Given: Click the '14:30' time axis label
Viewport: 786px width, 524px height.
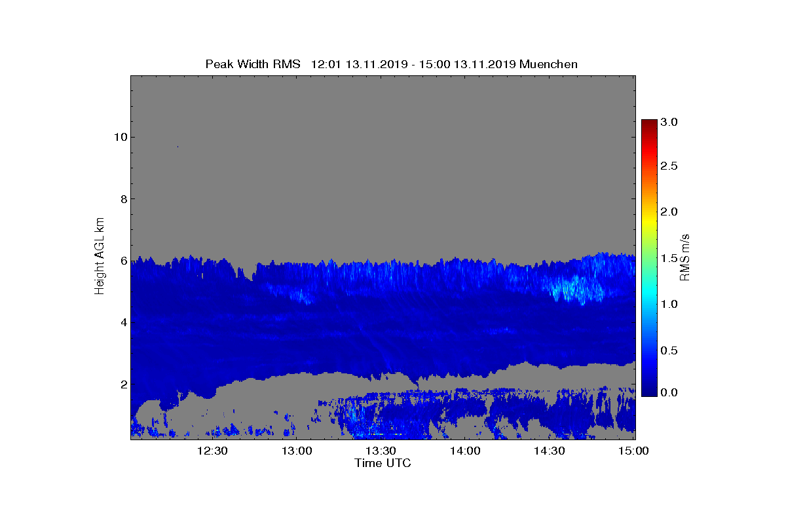Looking at the screenshot, I should pos(549,451).
